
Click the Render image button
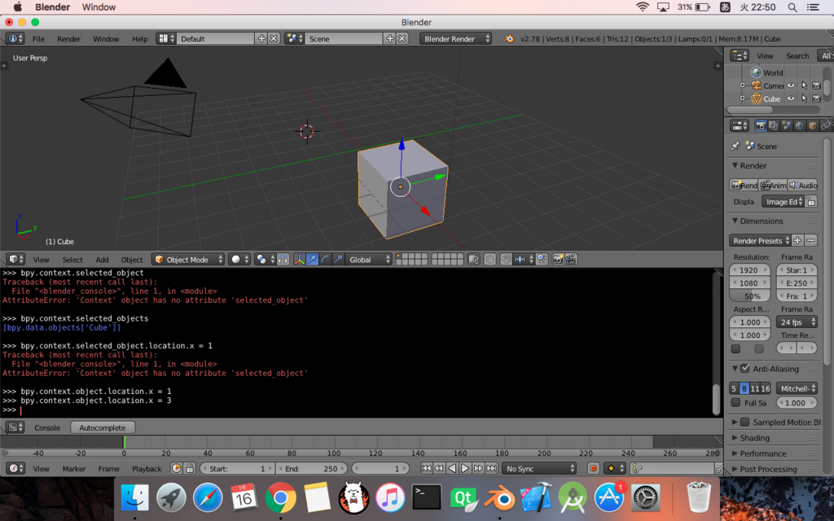(744, 185)
